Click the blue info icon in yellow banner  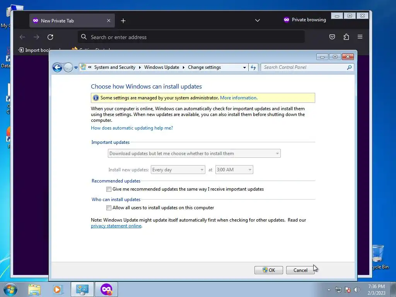point(96,98)
